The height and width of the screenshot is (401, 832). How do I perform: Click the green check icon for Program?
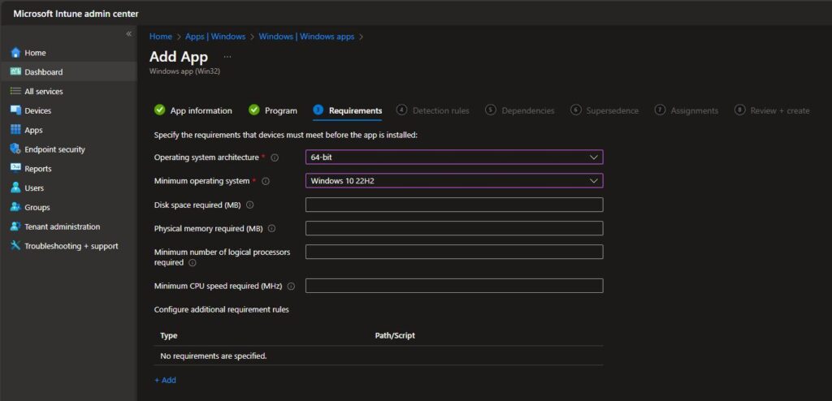coord(254,110)
